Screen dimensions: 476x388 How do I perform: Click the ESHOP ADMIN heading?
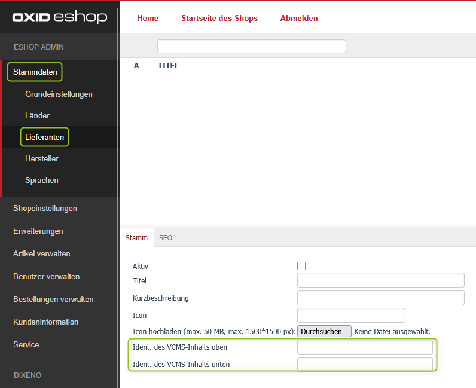tap(39, 47)
